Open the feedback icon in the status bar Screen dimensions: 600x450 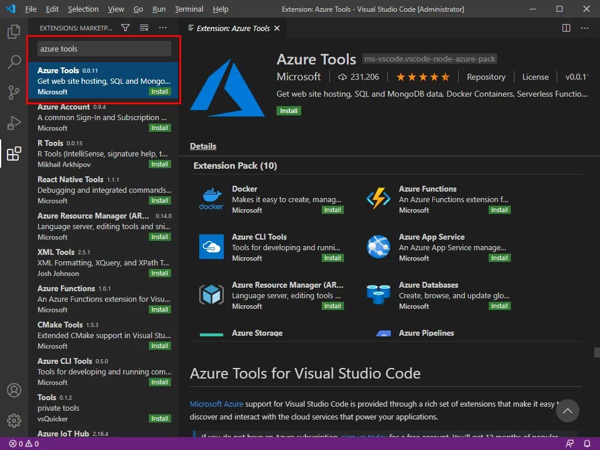point(570,444)
